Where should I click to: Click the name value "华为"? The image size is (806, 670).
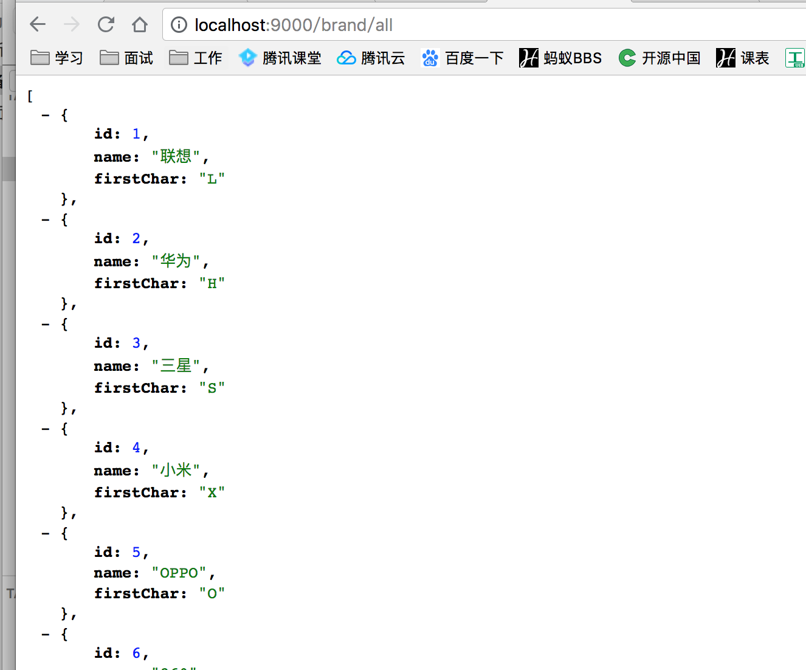click(176, 261)
